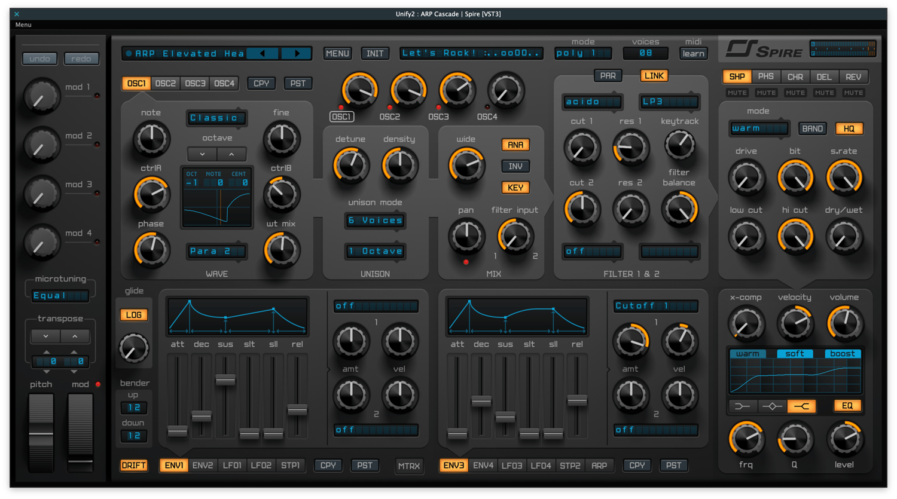The height and width of the screenshot is (499, 897).
Task: Open the 1 Octave unison dropdown
Action: coord(376,251)
